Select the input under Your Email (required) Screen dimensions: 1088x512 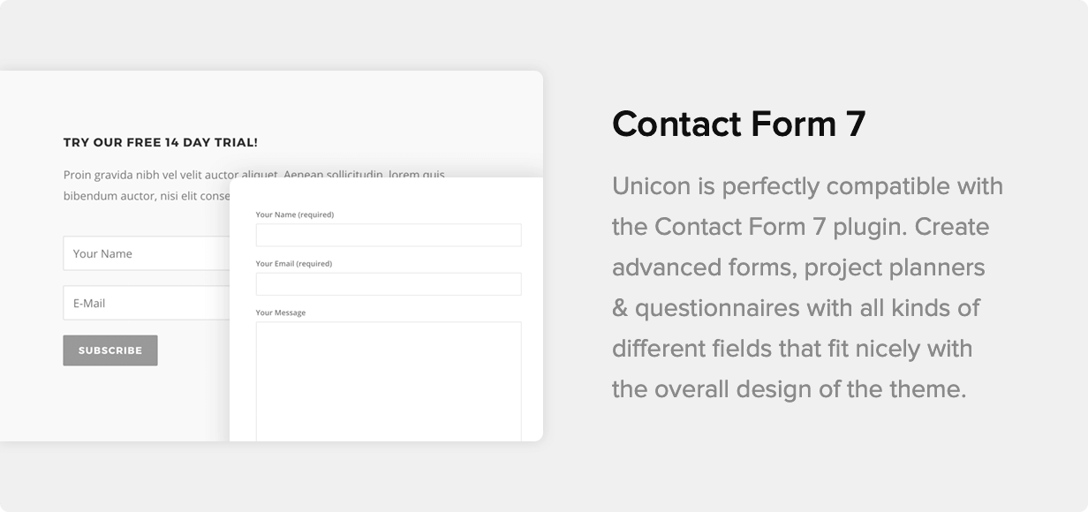click(x=389, y=284)
